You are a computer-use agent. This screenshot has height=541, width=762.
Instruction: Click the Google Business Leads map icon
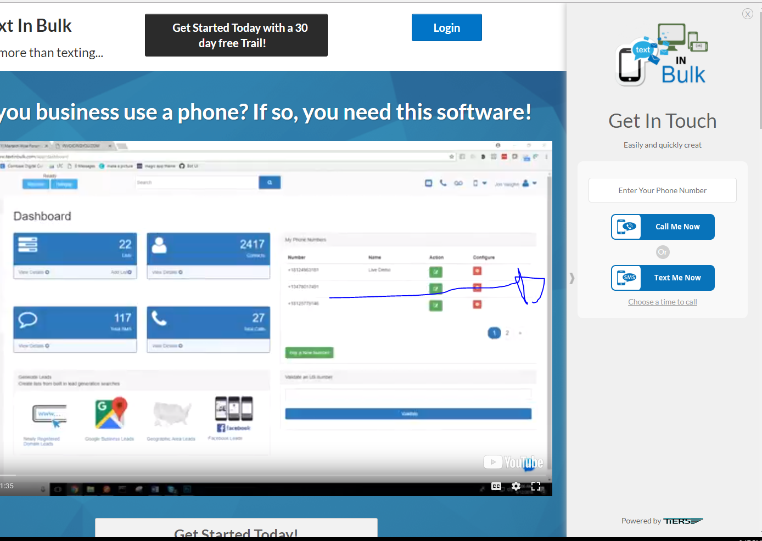pos(111,413)
